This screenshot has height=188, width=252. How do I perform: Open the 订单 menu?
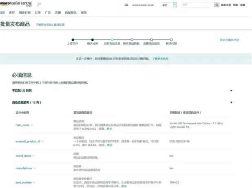click(38, 13)
